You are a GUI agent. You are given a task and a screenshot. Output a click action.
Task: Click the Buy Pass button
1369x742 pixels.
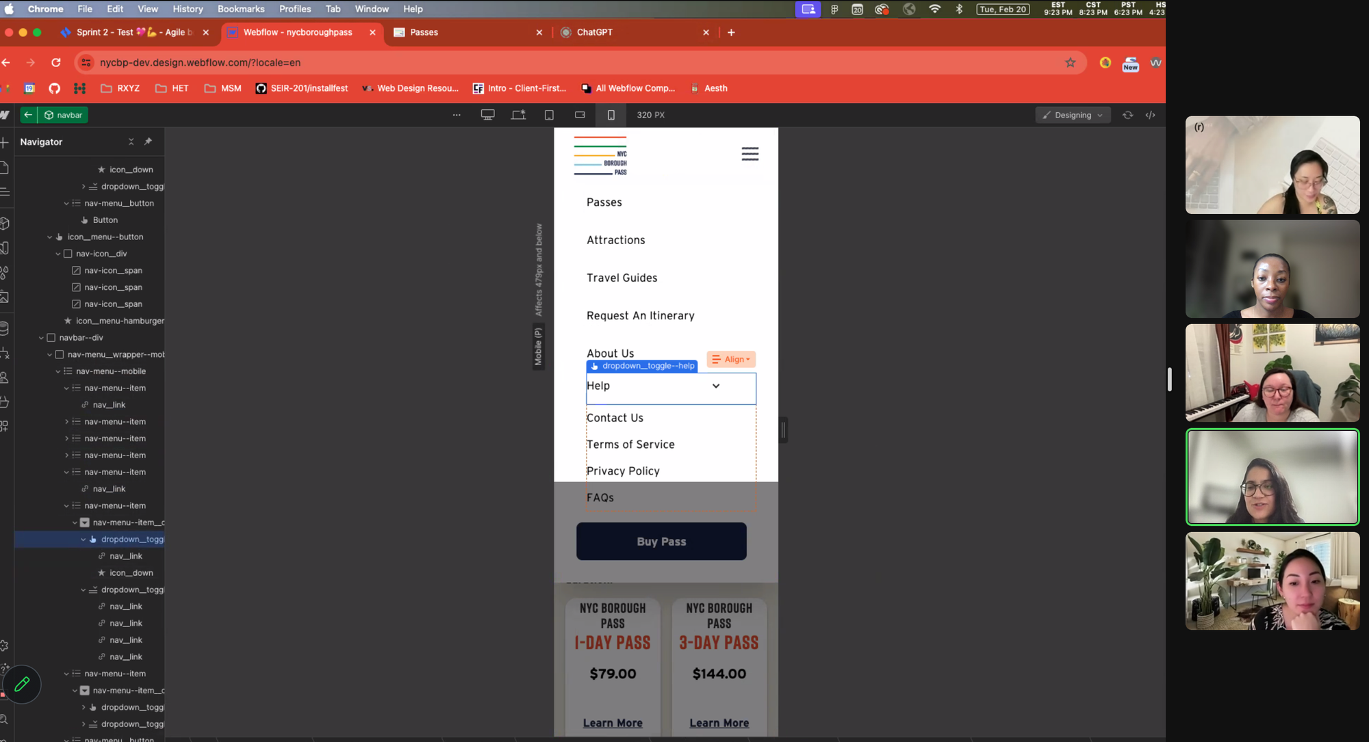[661, 541]
